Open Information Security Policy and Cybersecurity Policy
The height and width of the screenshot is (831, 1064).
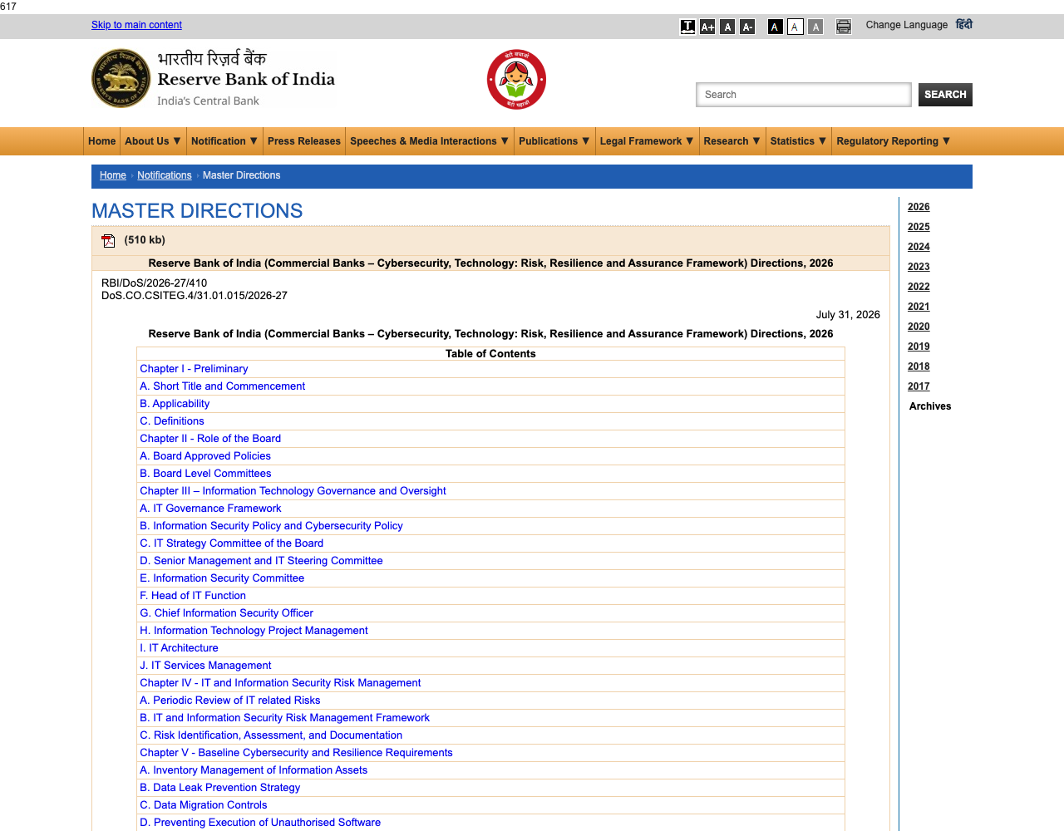pyautogui.click(x=271, y=526)
